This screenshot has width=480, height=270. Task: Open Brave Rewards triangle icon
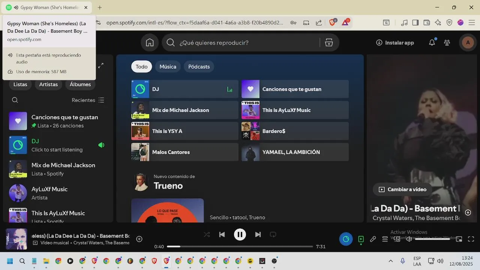point(345,22)
